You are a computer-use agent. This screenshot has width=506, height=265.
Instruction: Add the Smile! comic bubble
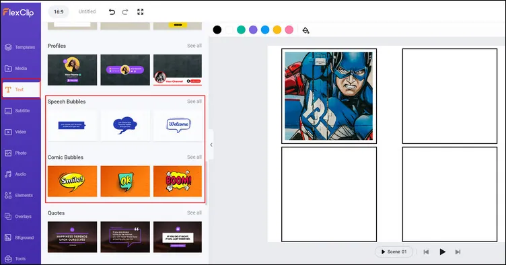coord(72,181)
